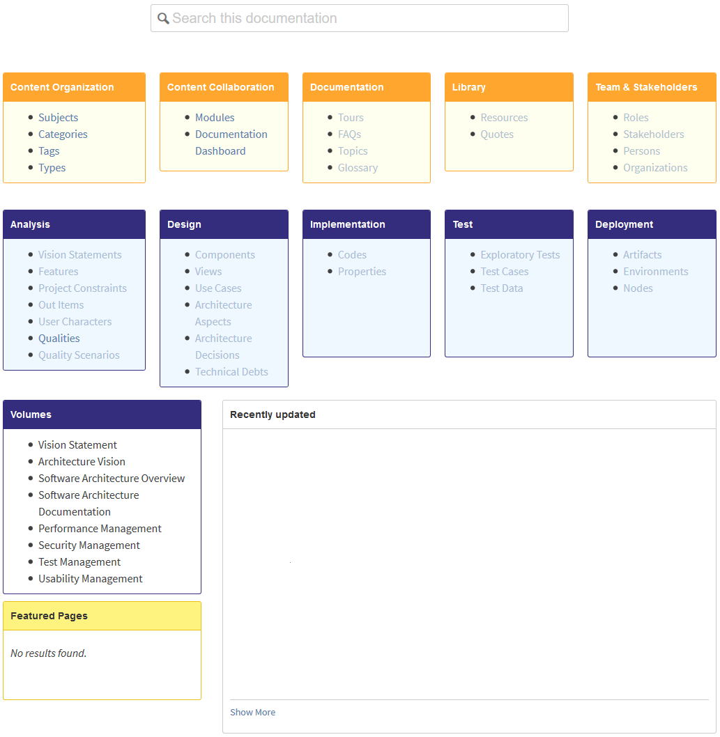Image resolution: width=720 pixels, height=737 pixels.
Task: Open Exploratory Tests under Test
Action: point(520,254)
